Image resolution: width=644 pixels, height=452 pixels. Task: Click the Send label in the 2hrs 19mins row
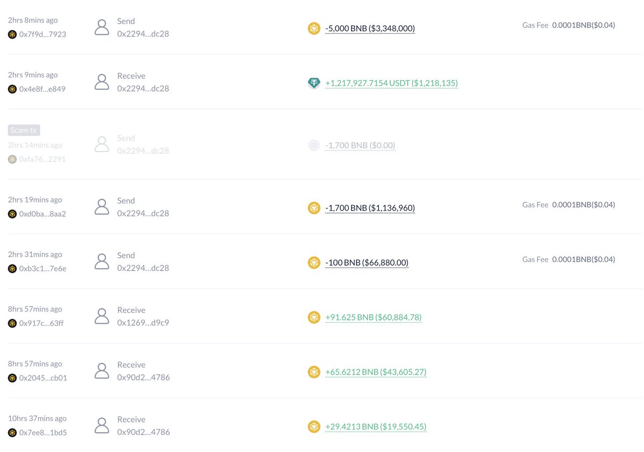coord(126,201)
